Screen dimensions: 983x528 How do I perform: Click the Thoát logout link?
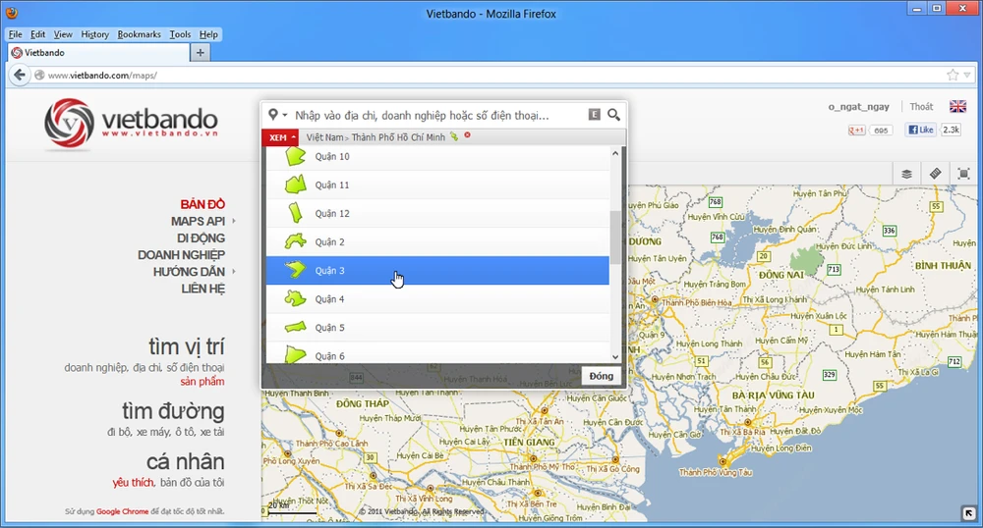point(921,107)
